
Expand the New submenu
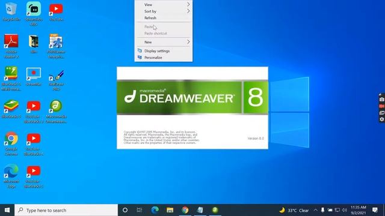point(164,42)
